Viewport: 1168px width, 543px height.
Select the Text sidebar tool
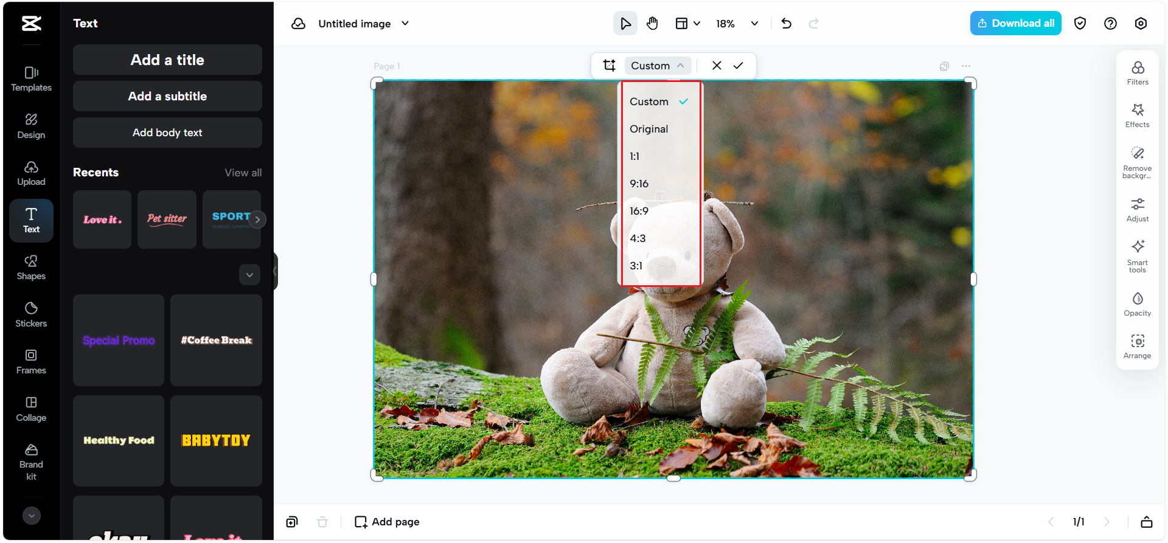coord(31,220)
